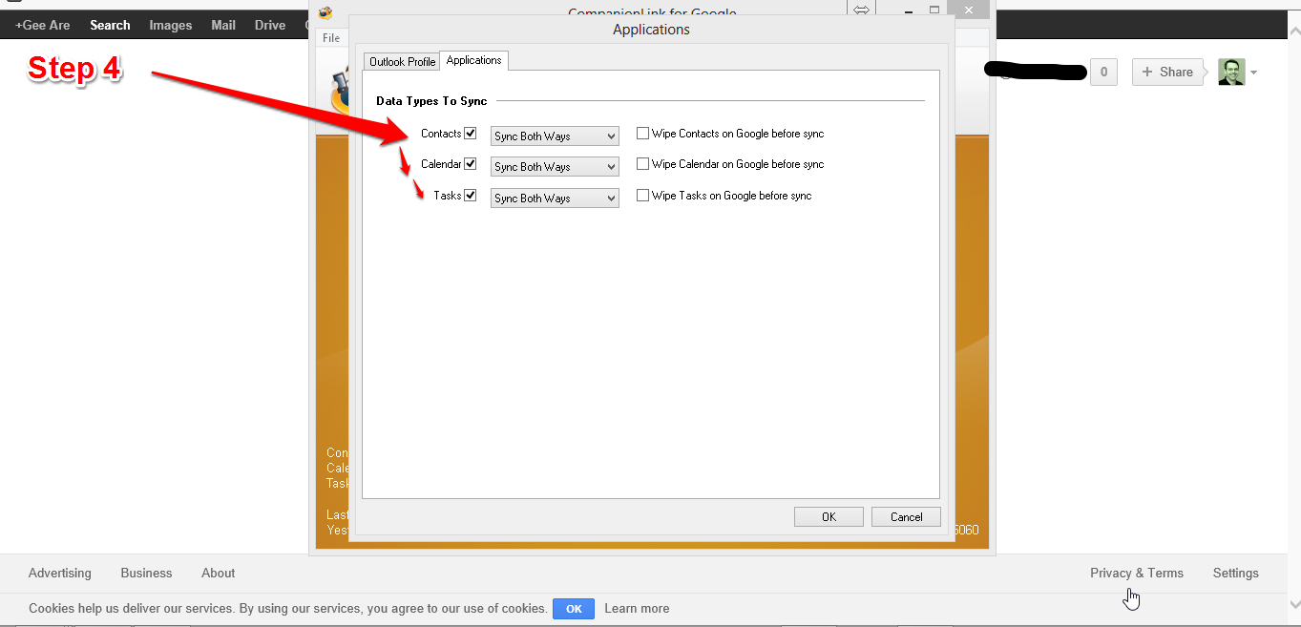The image size is (1301, 627).
Task: Tick Wipe Tasks on Google before sync
Action: (643, 196)
